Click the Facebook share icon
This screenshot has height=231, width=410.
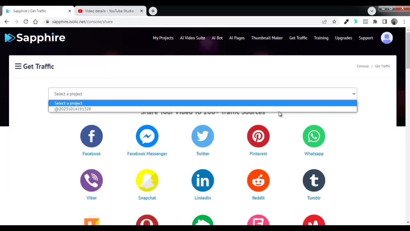(91, 136)
